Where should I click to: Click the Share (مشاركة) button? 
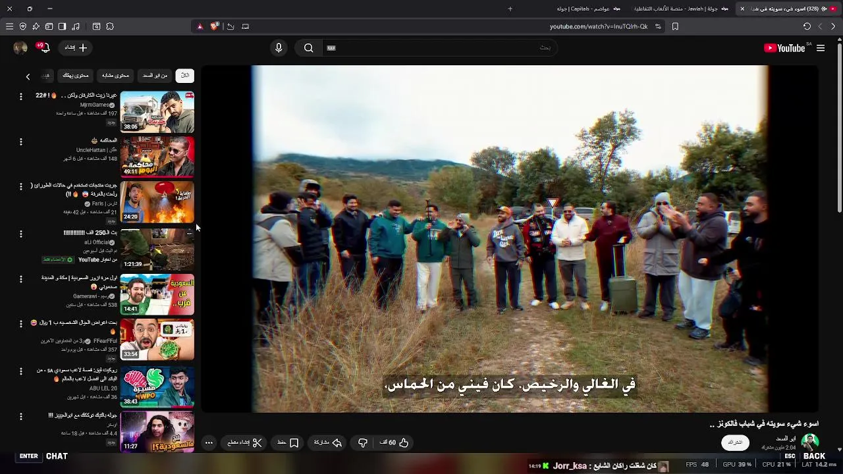point(327,442)
